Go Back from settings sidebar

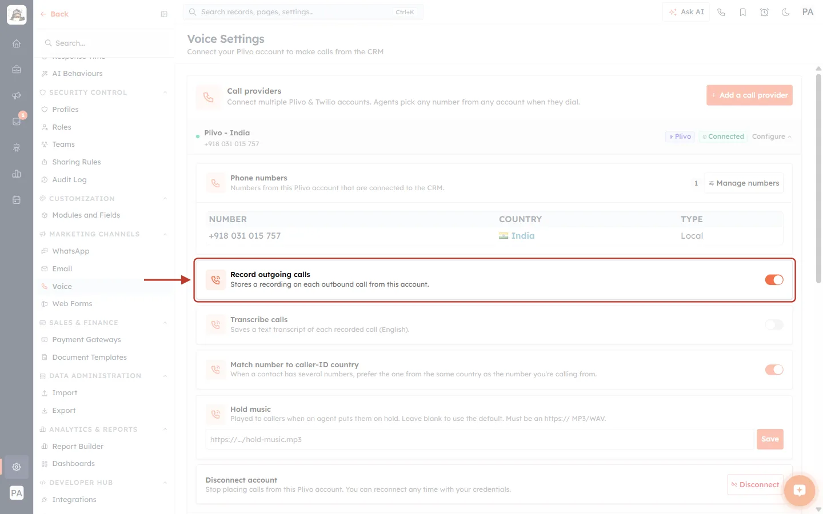(54, 14)
